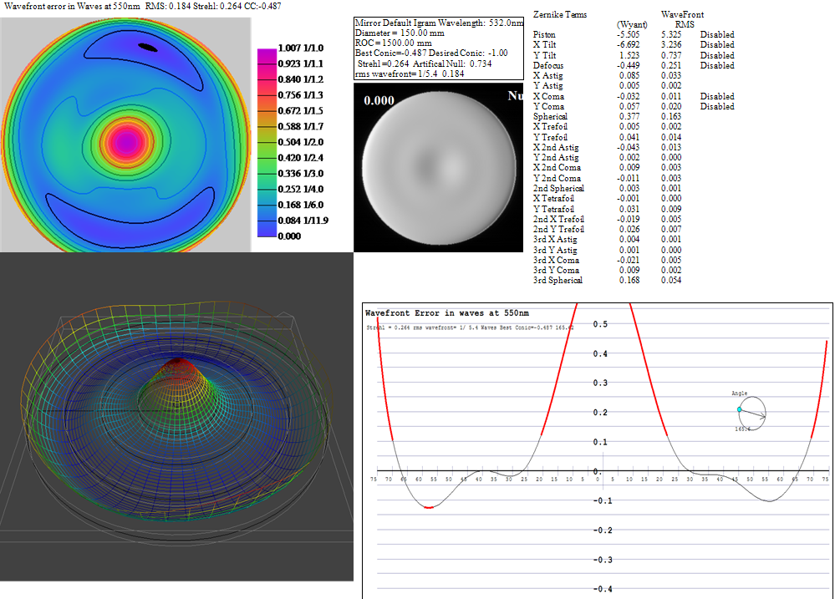Select the "Piston" Zernike term name
The width and height of the screenshot is (835, 599).
tap(544, 34)
